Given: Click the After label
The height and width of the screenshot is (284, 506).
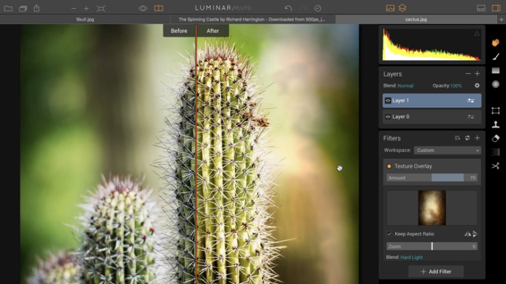Looking at the screenshot, I should 213,31.
